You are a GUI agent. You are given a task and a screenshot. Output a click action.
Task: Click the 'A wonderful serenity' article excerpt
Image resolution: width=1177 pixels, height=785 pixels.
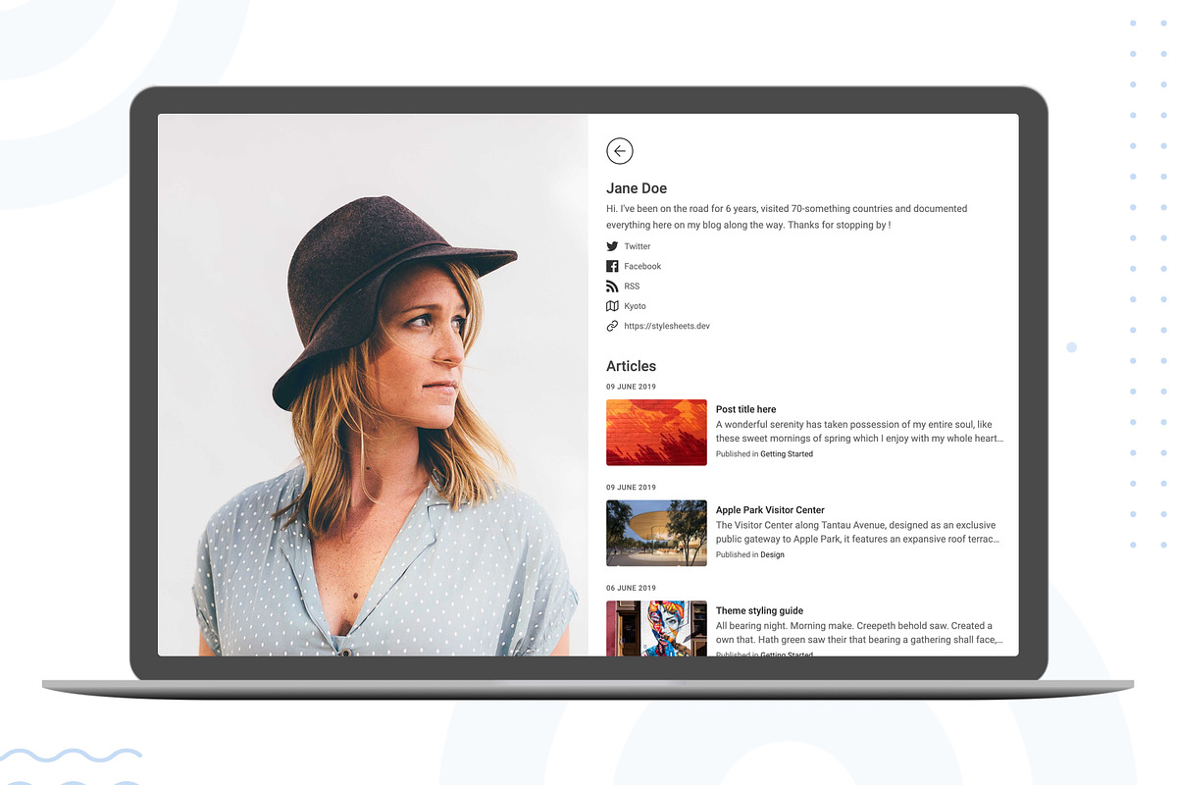coord(859,432)
